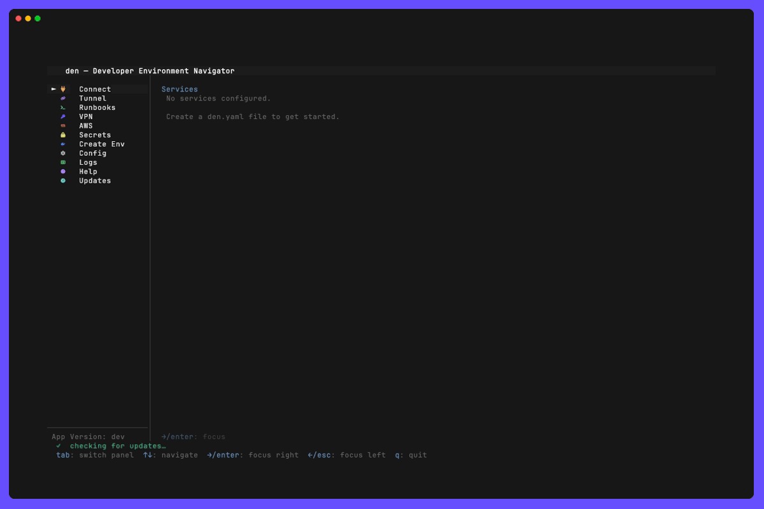Maximize the terminal window with green button

click(38, 18)
